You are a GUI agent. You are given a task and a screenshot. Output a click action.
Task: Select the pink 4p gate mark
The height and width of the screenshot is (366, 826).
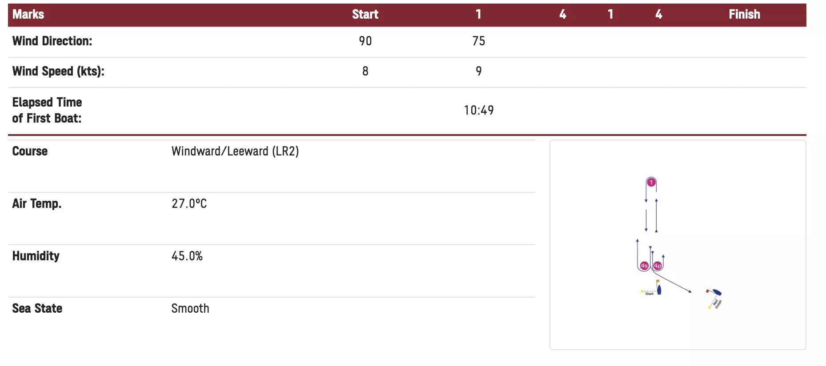coord(658,266)
